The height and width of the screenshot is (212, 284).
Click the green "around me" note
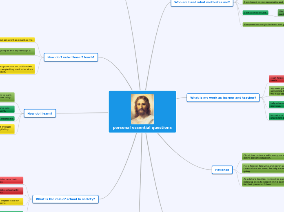coord(7,119)
